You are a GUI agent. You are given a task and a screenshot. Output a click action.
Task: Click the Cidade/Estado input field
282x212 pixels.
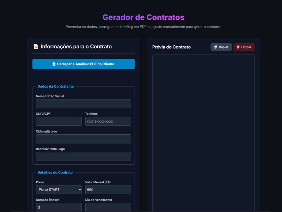pos(83,139)
